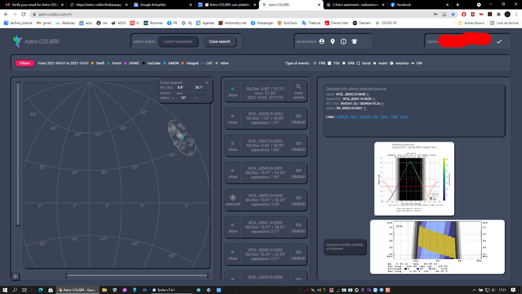
Task: Switch to the Latest transients action
Action: coord(178,42)
